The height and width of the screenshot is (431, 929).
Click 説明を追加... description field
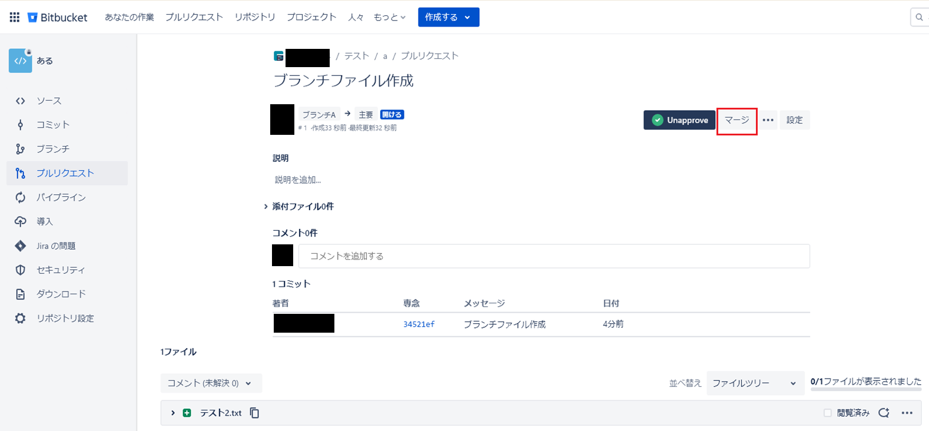(x=298, y=180)
